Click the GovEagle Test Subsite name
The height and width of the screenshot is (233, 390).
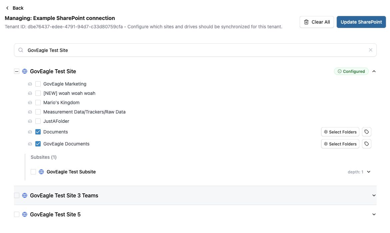point(71,172)
